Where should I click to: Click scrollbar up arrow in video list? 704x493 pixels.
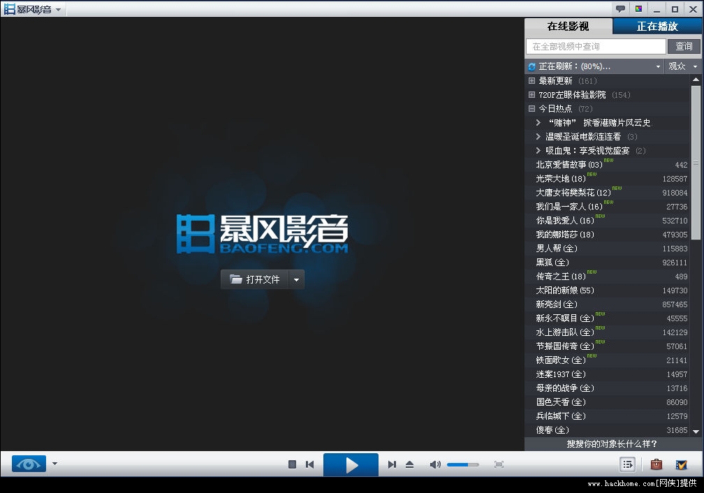(696, 80)
